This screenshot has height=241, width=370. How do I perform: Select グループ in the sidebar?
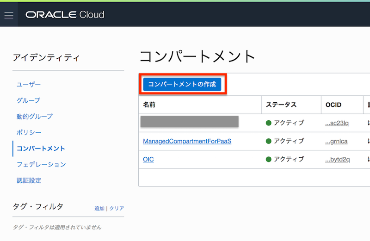click(x=29, y=100)
